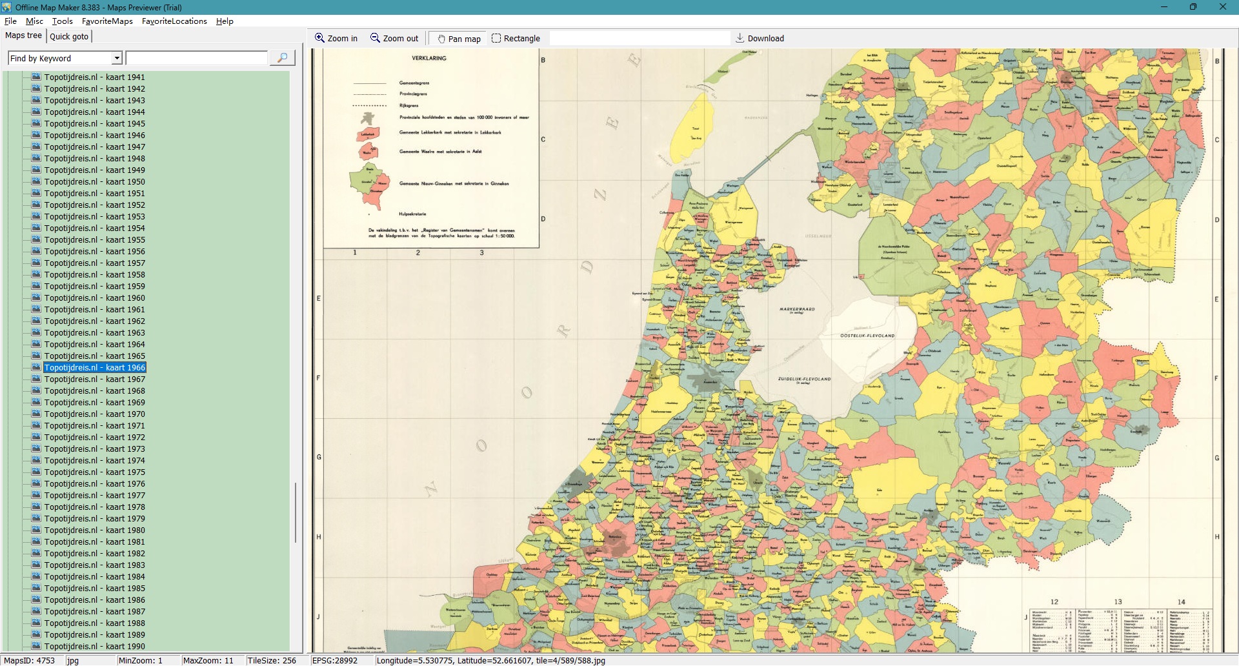Select Topotijdreis.nl - kaart 1990
Image resolution: width=1239 pixels, height=666 pixels.
coord(94,646)
